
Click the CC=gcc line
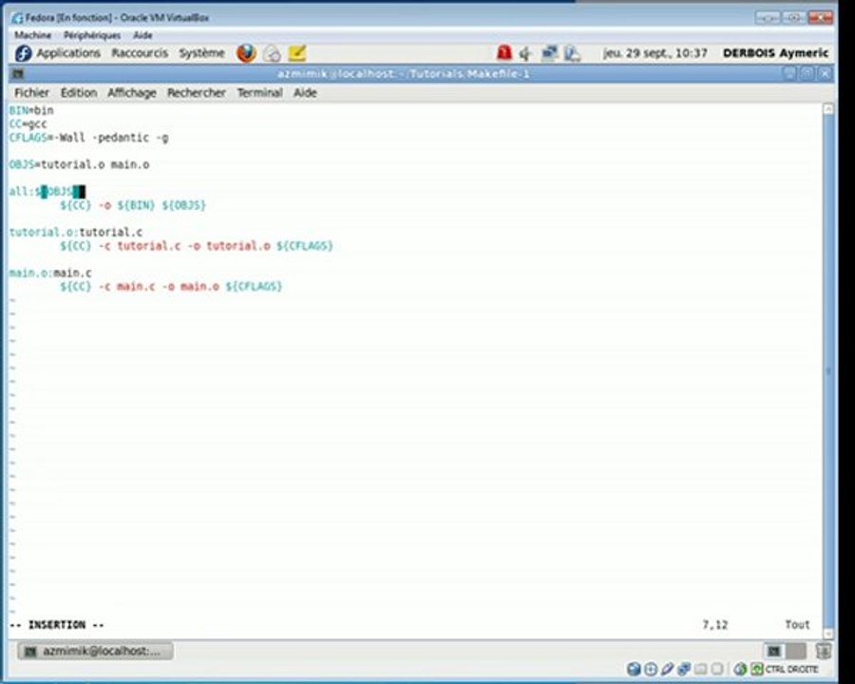(28, 123)
